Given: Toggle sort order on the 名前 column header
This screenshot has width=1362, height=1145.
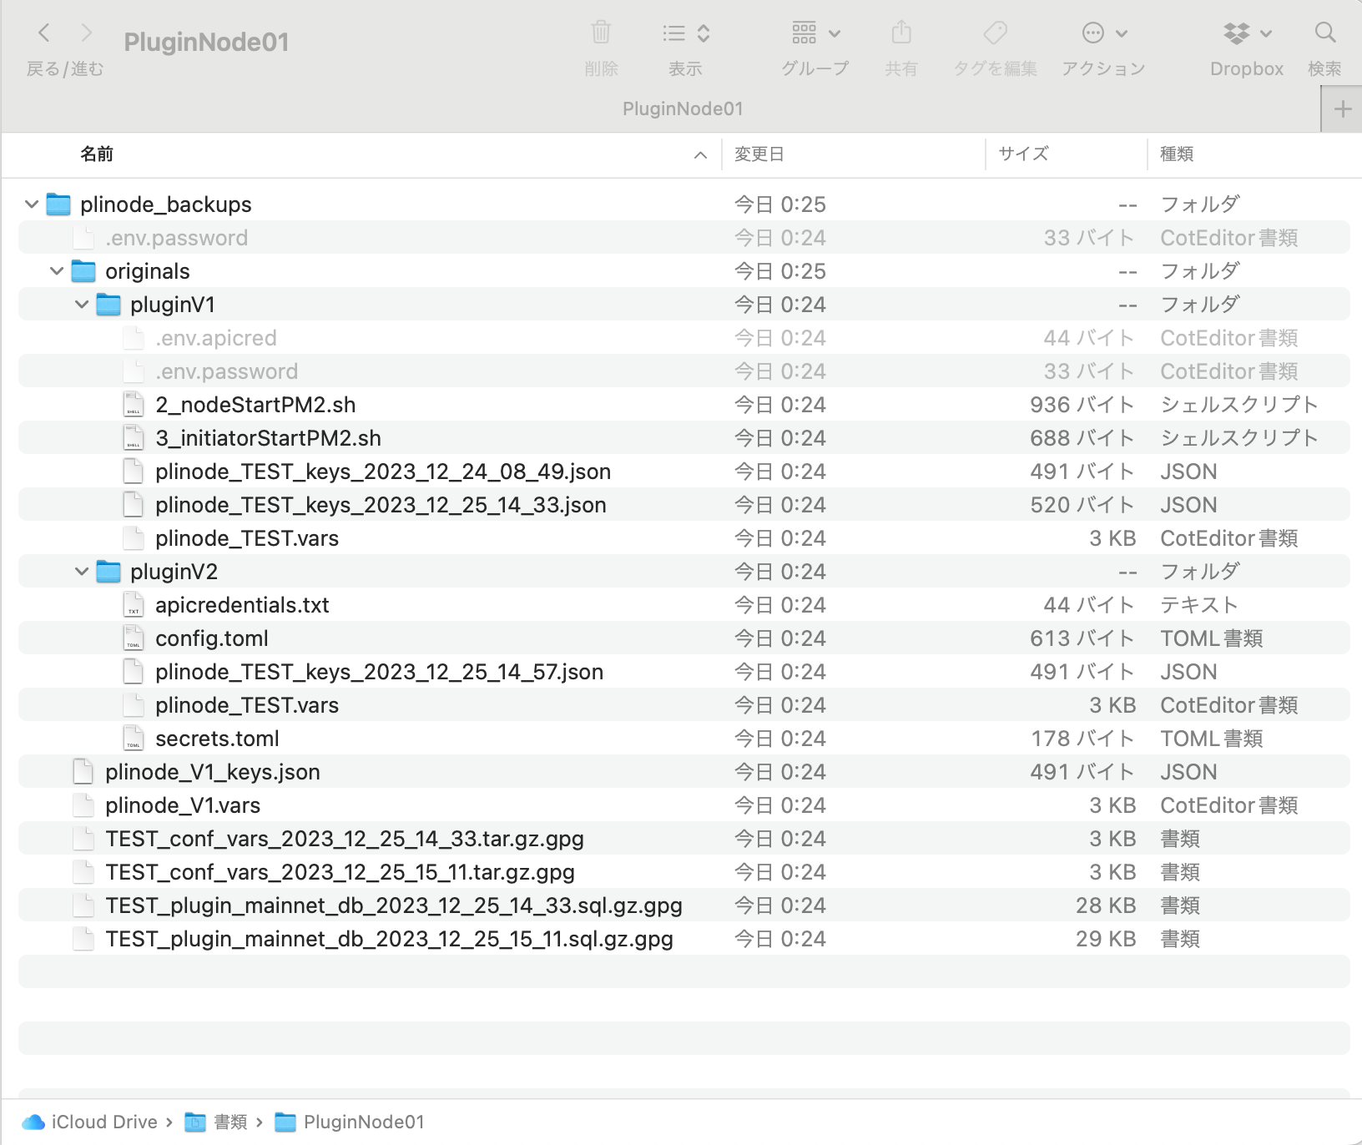Looking at the screenshot, I should pyautogui.click(x=94, y=154).
